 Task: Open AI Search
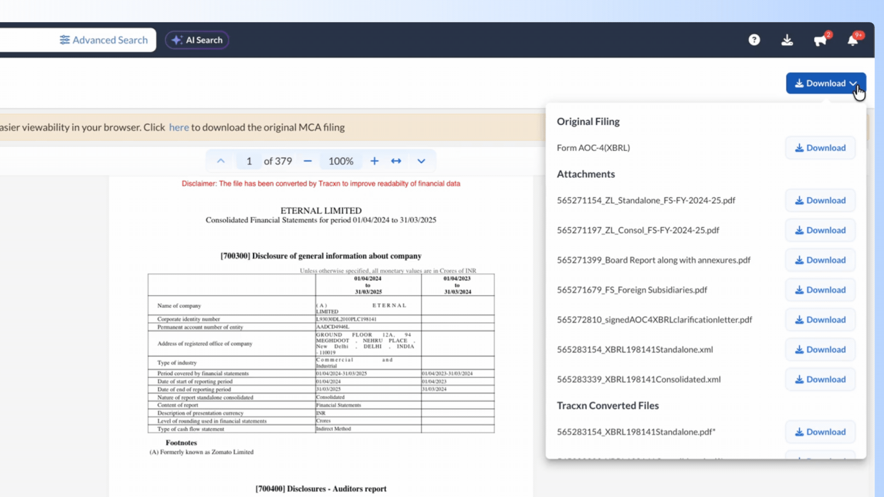click(x=197, y=40)
